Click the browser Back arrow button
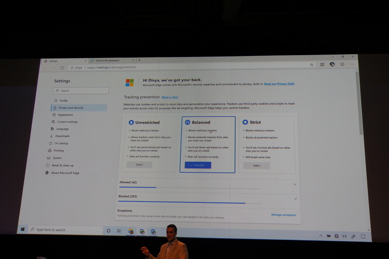 tap(45, 68)
